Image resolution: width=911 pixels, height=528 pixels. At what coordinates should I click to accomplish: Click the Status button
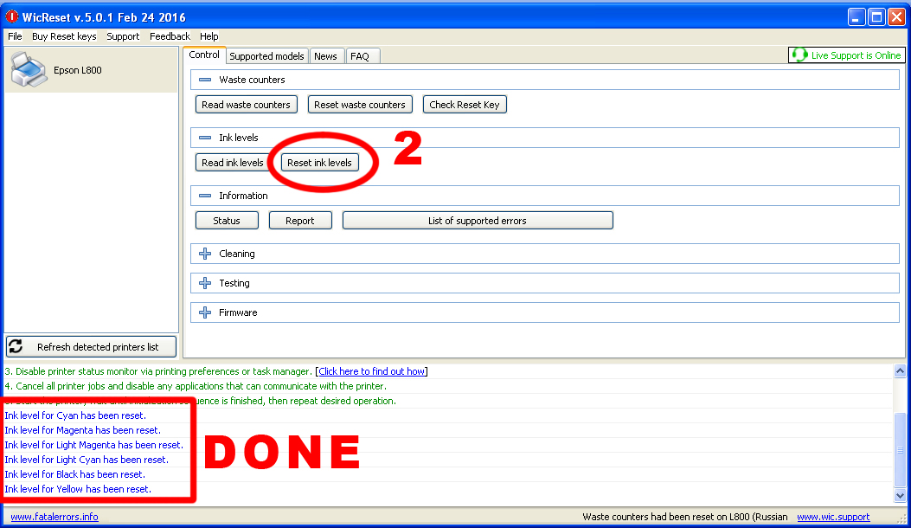click(227, 221)
